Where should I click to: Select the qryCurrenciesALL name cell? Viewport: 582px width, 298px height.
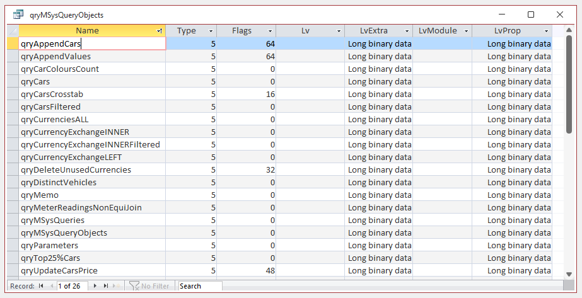92,119
